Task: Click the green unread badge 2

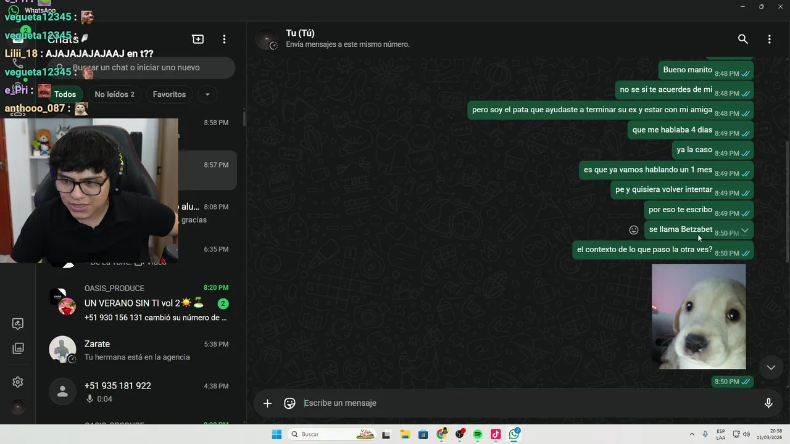Action: tap(223, 303)
